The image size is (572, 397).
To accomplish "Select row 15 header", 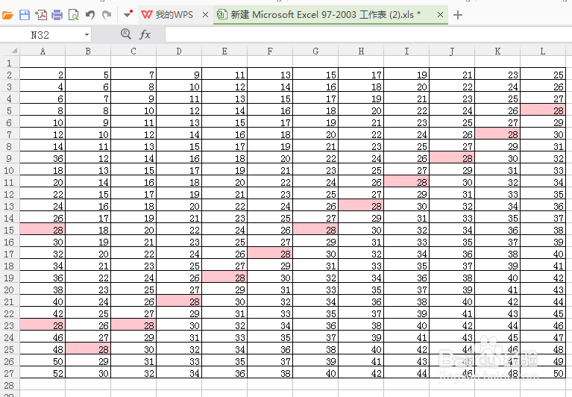I will pos(10,230).
